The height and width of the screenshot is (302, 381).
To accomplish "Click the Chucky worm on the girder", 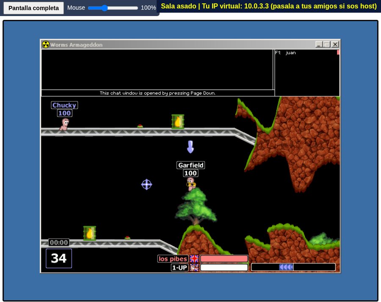I will (x=65, y=124).
